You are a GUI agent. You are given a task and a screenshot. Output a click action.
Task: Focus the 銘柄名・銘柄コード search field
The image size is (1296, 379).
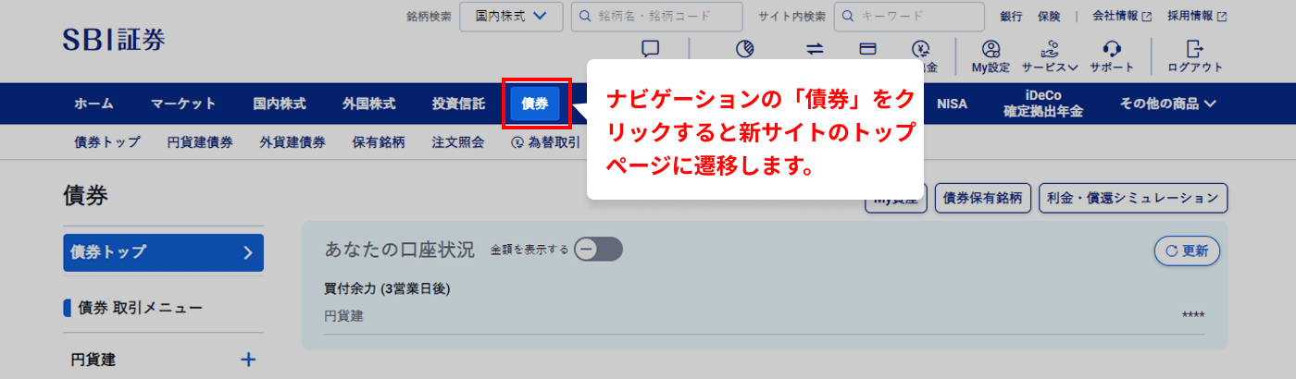(657, 16)
